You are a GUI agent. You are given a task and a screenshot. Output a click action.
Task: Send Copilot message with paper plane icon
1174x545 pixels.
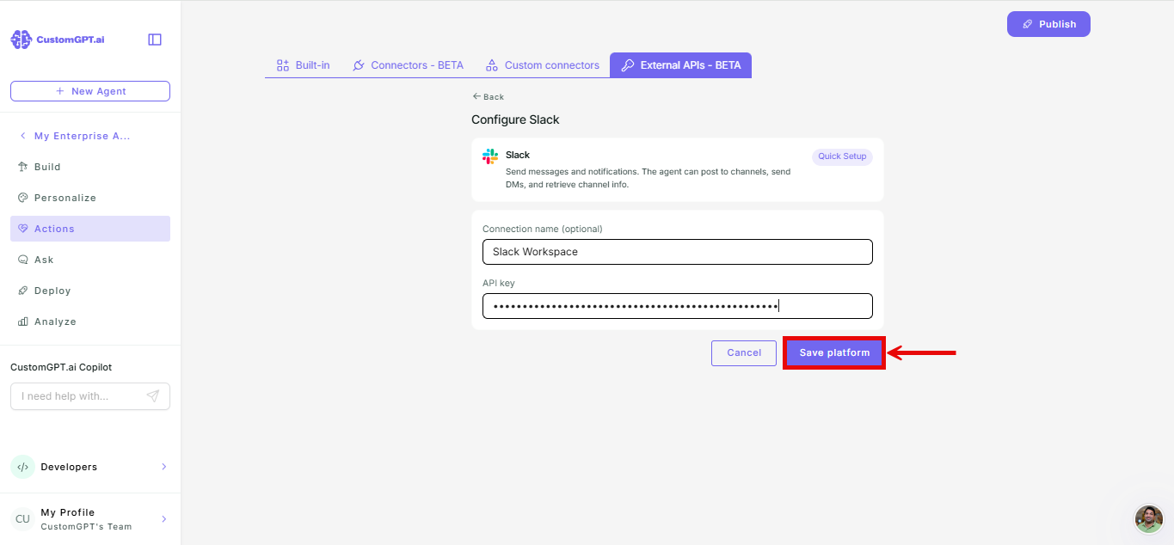point(152,396)
